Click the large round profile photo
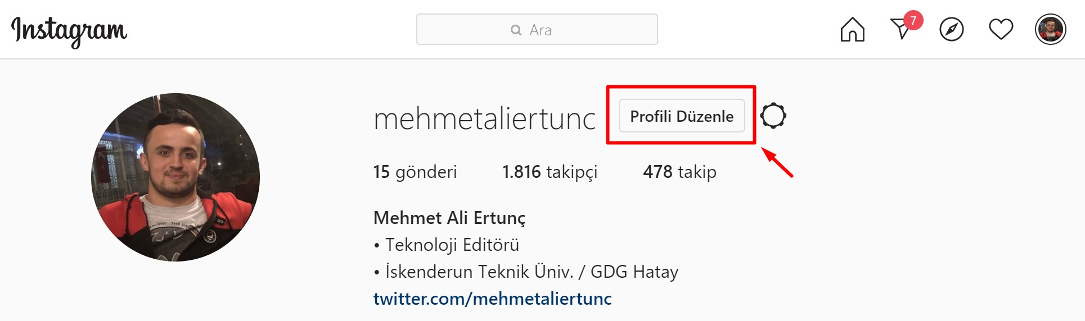 point(175,177)
